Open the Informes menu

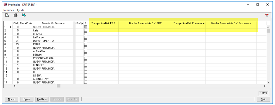[8, 10]
